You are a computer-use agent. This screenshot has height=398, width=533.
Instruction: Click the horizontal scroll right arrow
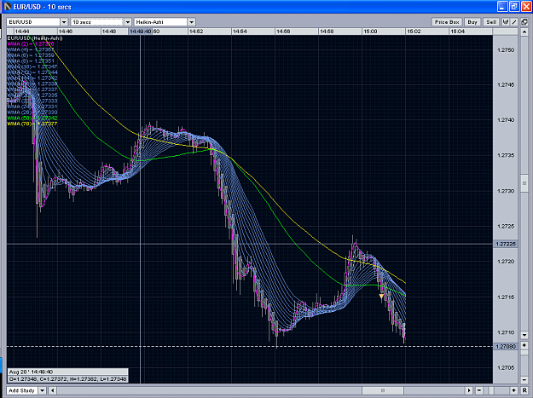pos(469,390)
